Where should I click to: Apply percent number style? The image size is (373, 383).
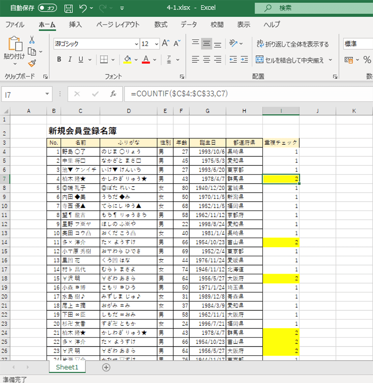[367, 59]
